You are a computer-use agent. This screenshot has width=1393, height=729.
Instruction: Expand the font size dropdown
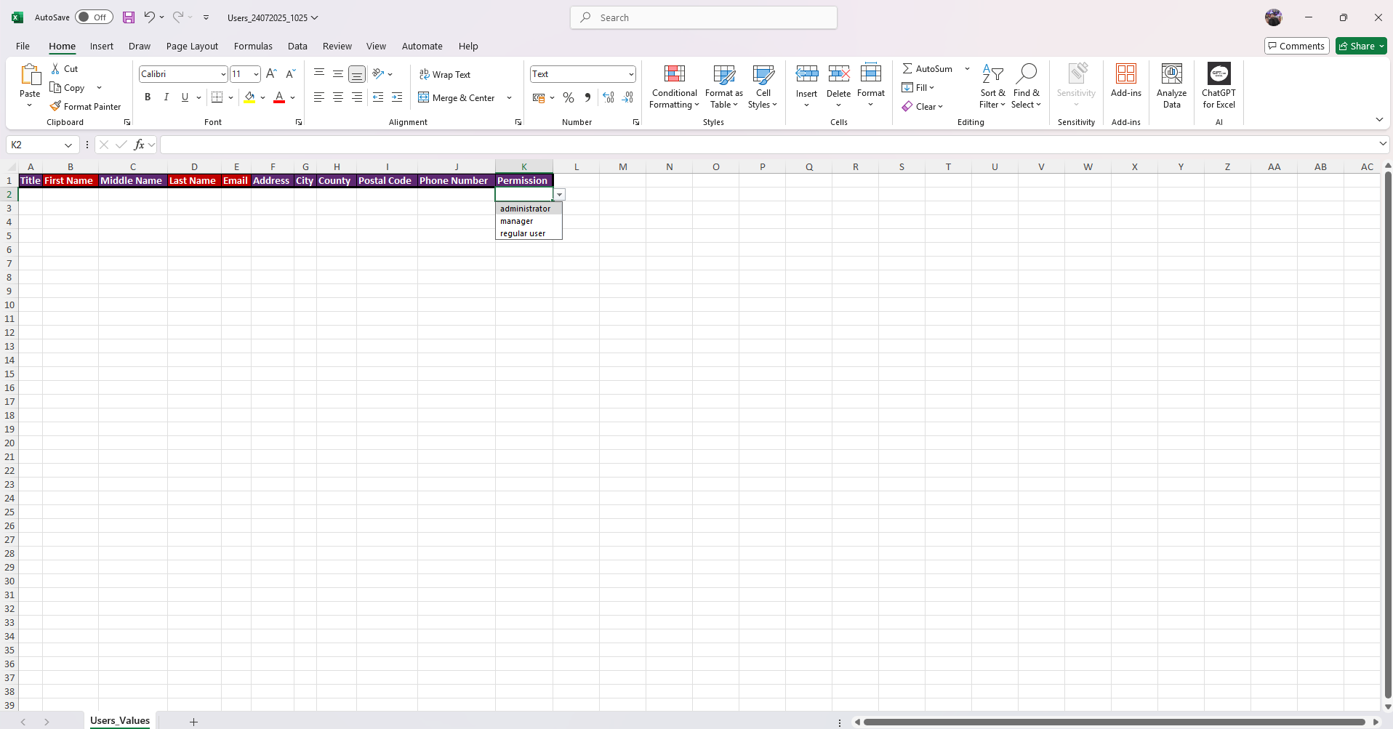click(x=256, y=74)
